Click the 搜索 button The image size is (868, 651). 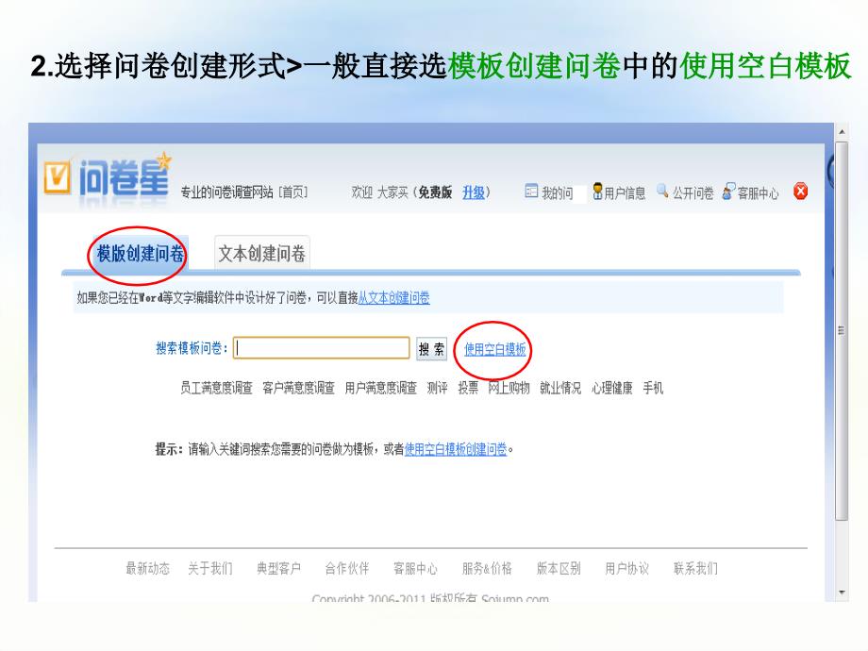click(431, 349)
